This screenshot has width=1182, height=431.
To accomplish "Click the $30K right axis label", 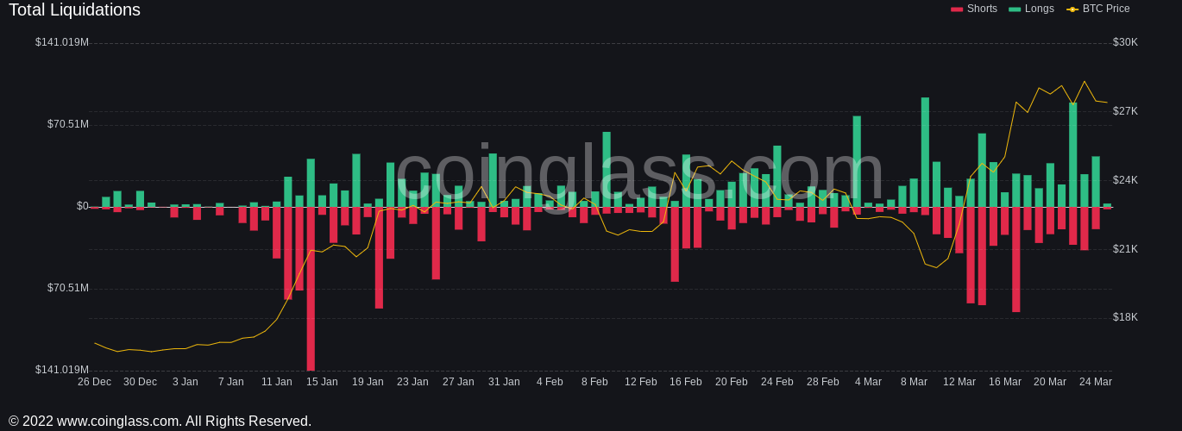I will tap(1125, 42).
